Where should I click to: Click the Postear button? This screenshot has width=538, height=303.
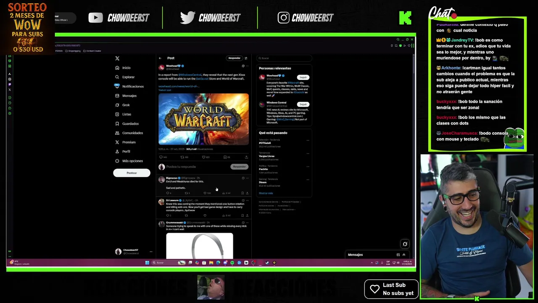point(132,173)
